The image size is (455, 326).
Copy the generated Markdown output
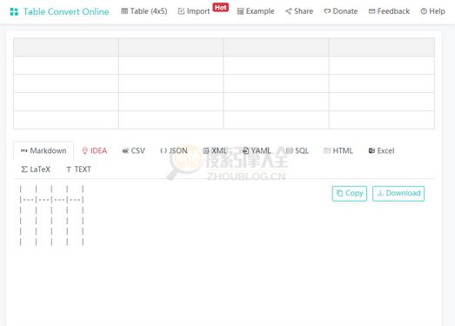pos(350,194)
